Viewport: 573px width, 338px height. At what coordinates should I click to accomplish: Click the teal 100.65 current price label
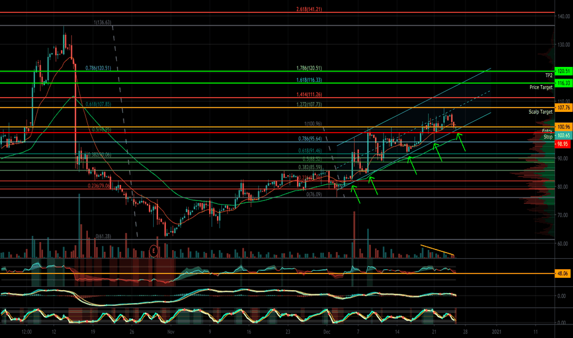pyautogui.click(x=563, y=136)
